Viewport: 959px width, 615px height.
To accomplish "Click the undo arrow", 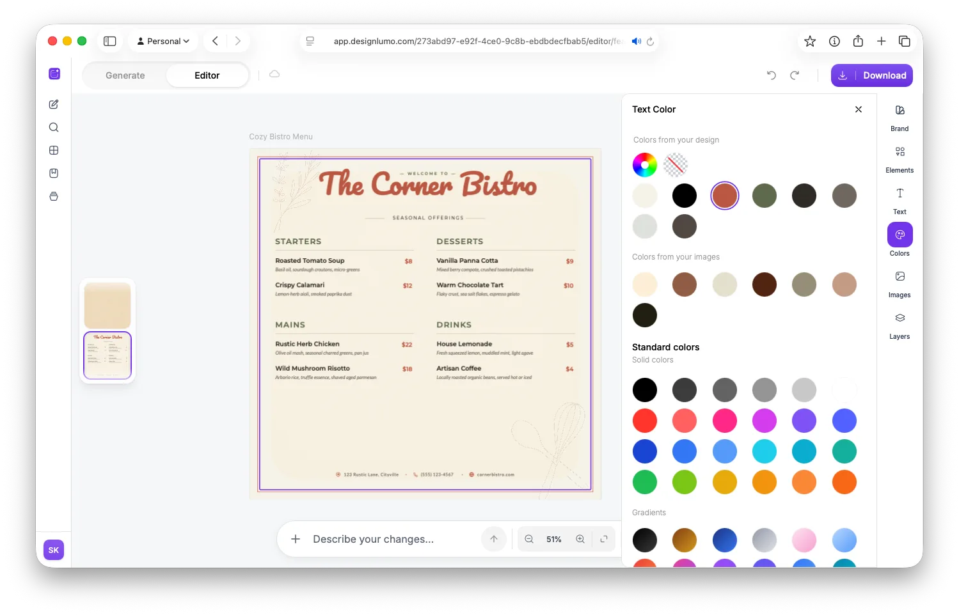I will [x=772, y=75].
